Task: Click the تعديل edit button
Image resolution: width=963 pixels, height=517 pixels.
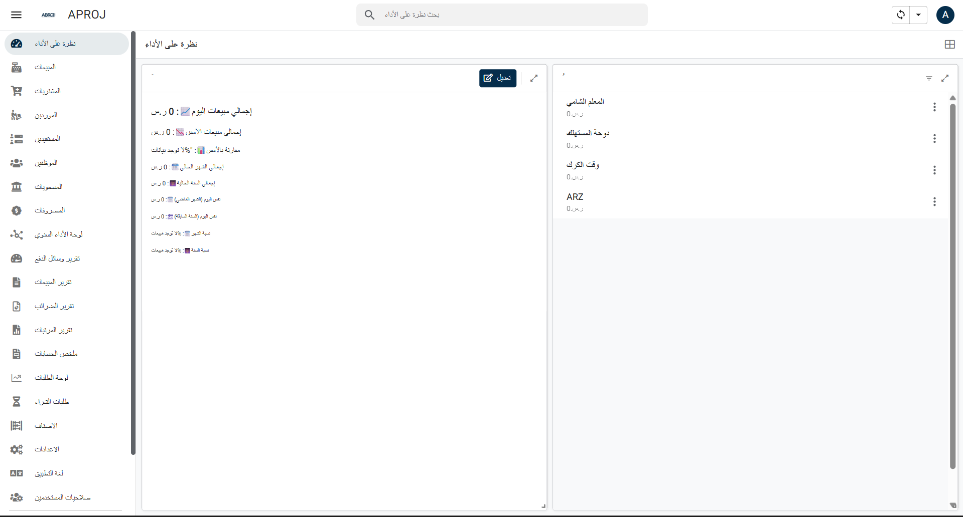Action: [497, 78]
